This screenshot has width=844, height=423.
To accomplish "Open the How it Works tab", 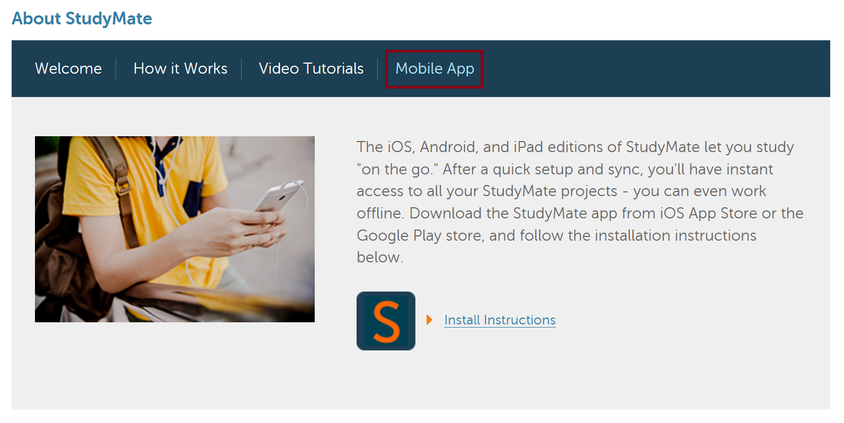I will click(x=180, y=68).
